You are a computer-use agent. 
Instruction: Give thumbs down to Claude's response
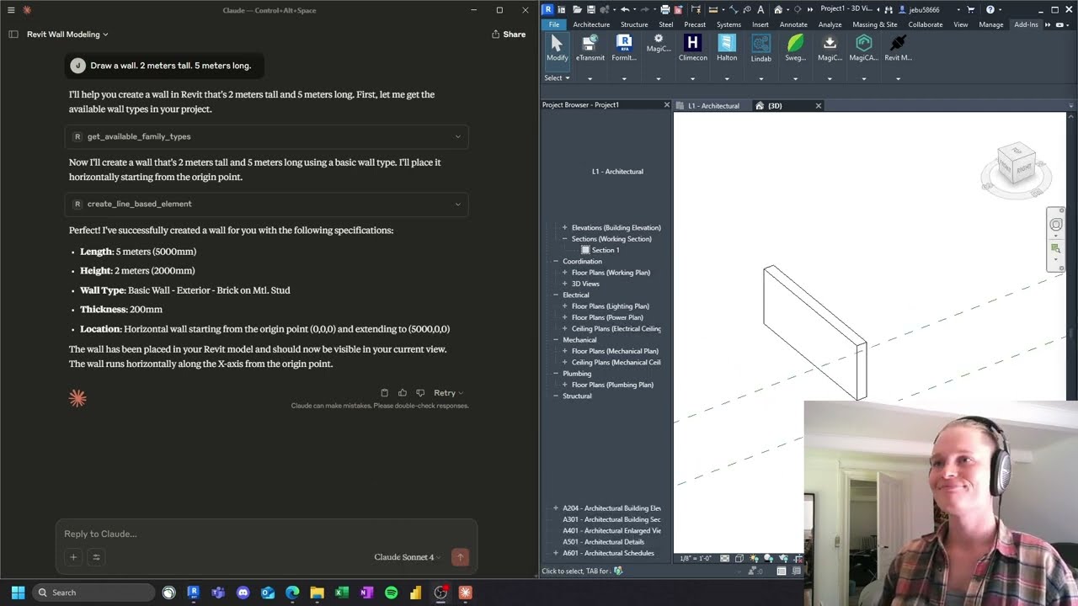[x=420, y=393]
